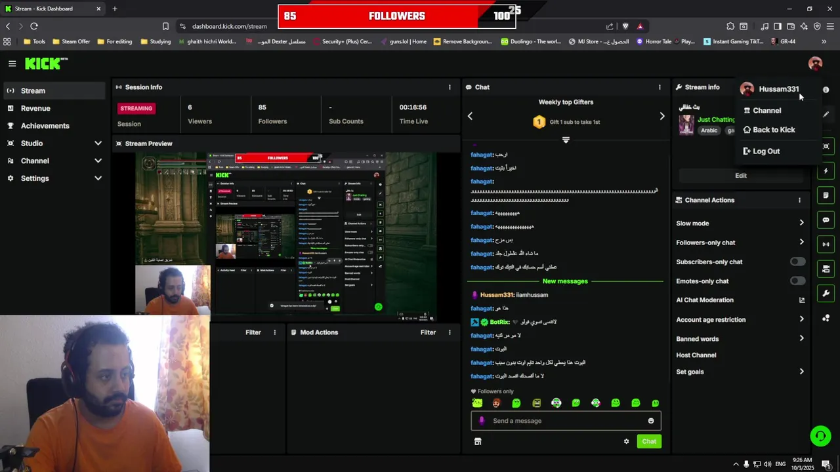
Task: Click the green headset support bubble
Action: pyautogui.click(x=820, y=436)
